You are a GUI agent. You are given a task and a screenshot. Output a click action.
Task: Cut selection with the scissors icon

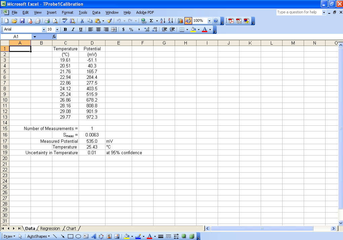click(x=82, y=21)
